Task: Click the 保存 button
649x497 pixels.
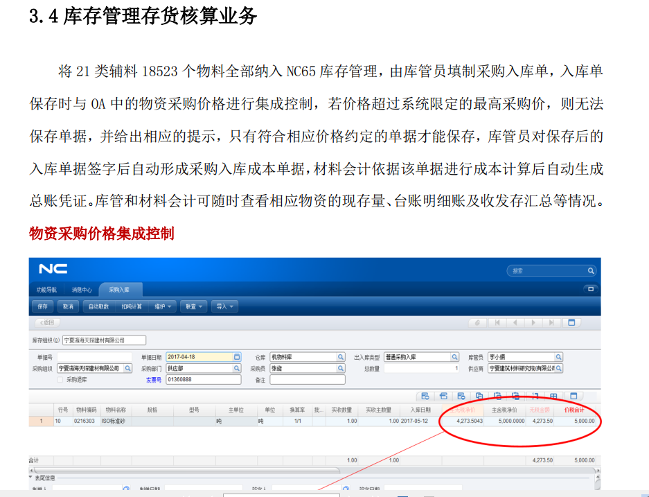Action: [43, 306]
